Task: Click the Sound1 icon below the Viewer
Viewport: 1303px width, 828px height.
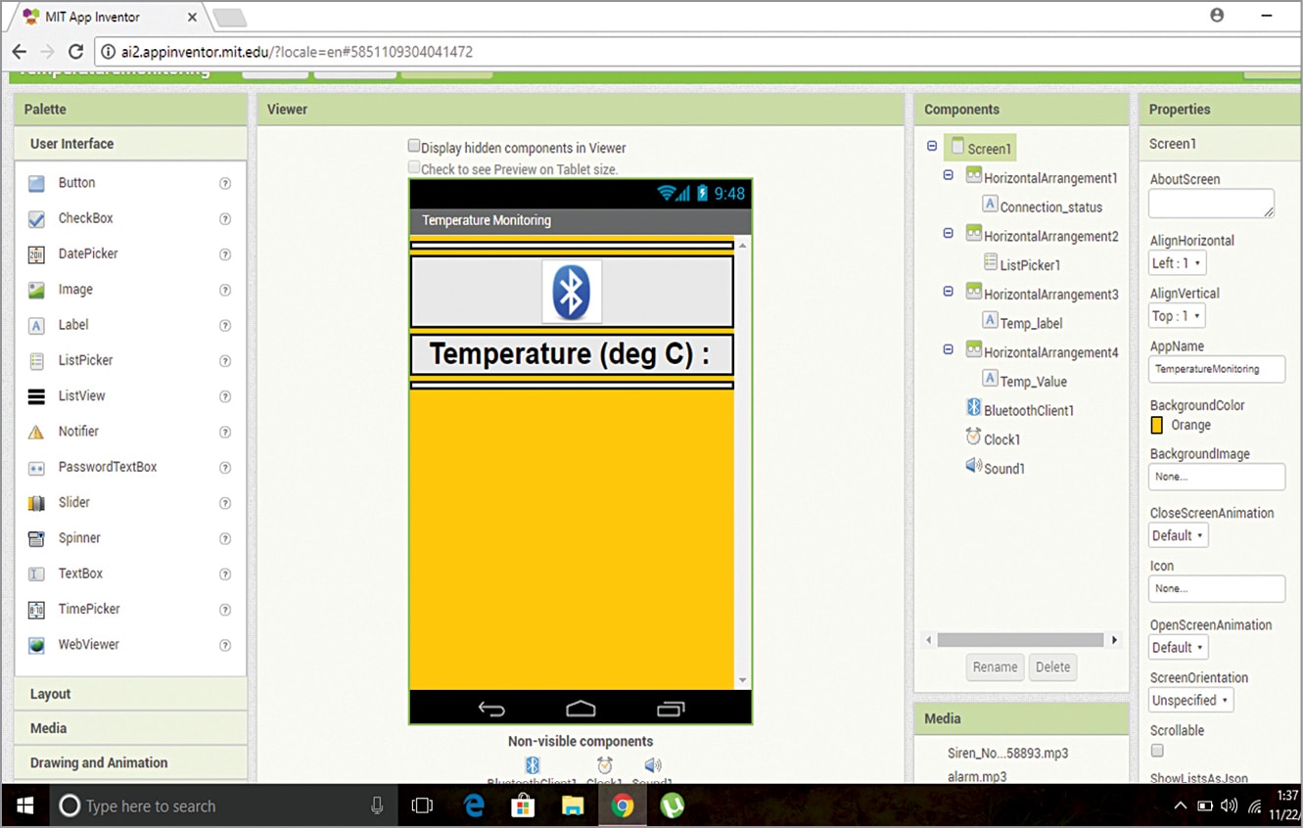Action: 651,765
